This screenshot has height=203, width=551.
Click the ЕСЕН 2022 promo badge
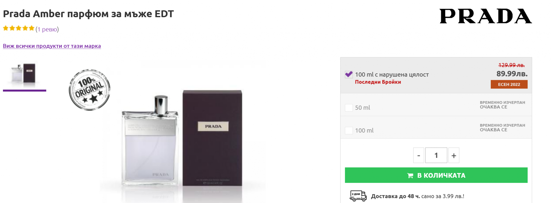click(509, 84)
